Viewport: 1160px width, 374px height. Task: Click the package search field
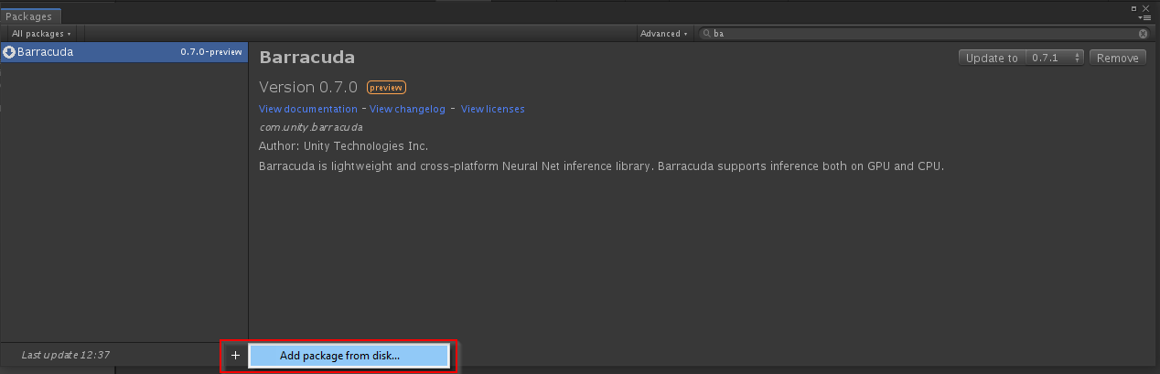pos(924,34)
